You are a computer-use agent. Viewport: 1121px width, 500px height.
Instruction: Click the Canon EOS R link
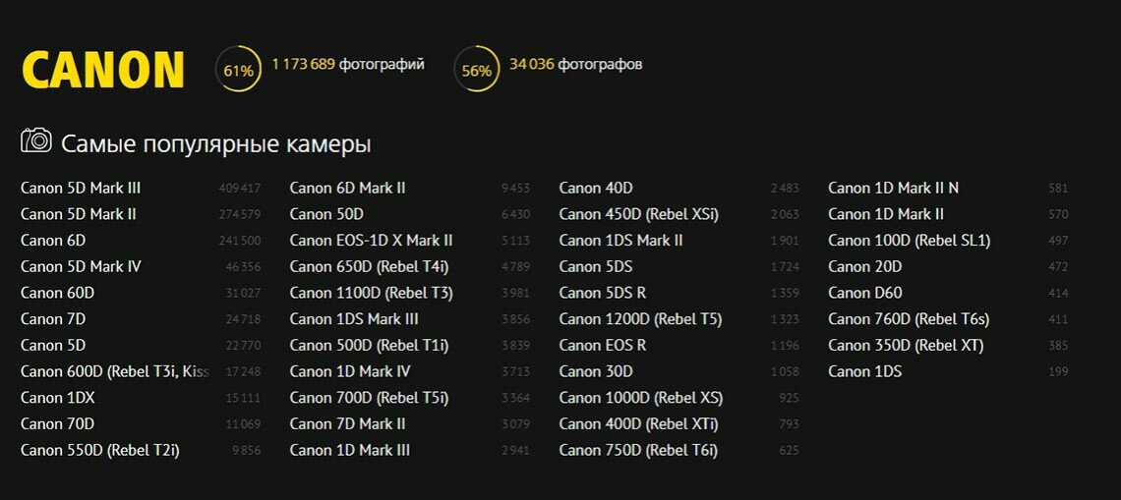tap(602, 346)
